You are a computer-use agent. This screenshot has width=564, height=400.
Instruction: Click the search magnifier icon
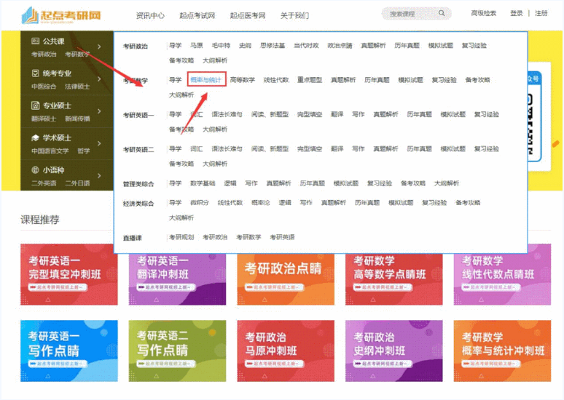coord(442,13)
